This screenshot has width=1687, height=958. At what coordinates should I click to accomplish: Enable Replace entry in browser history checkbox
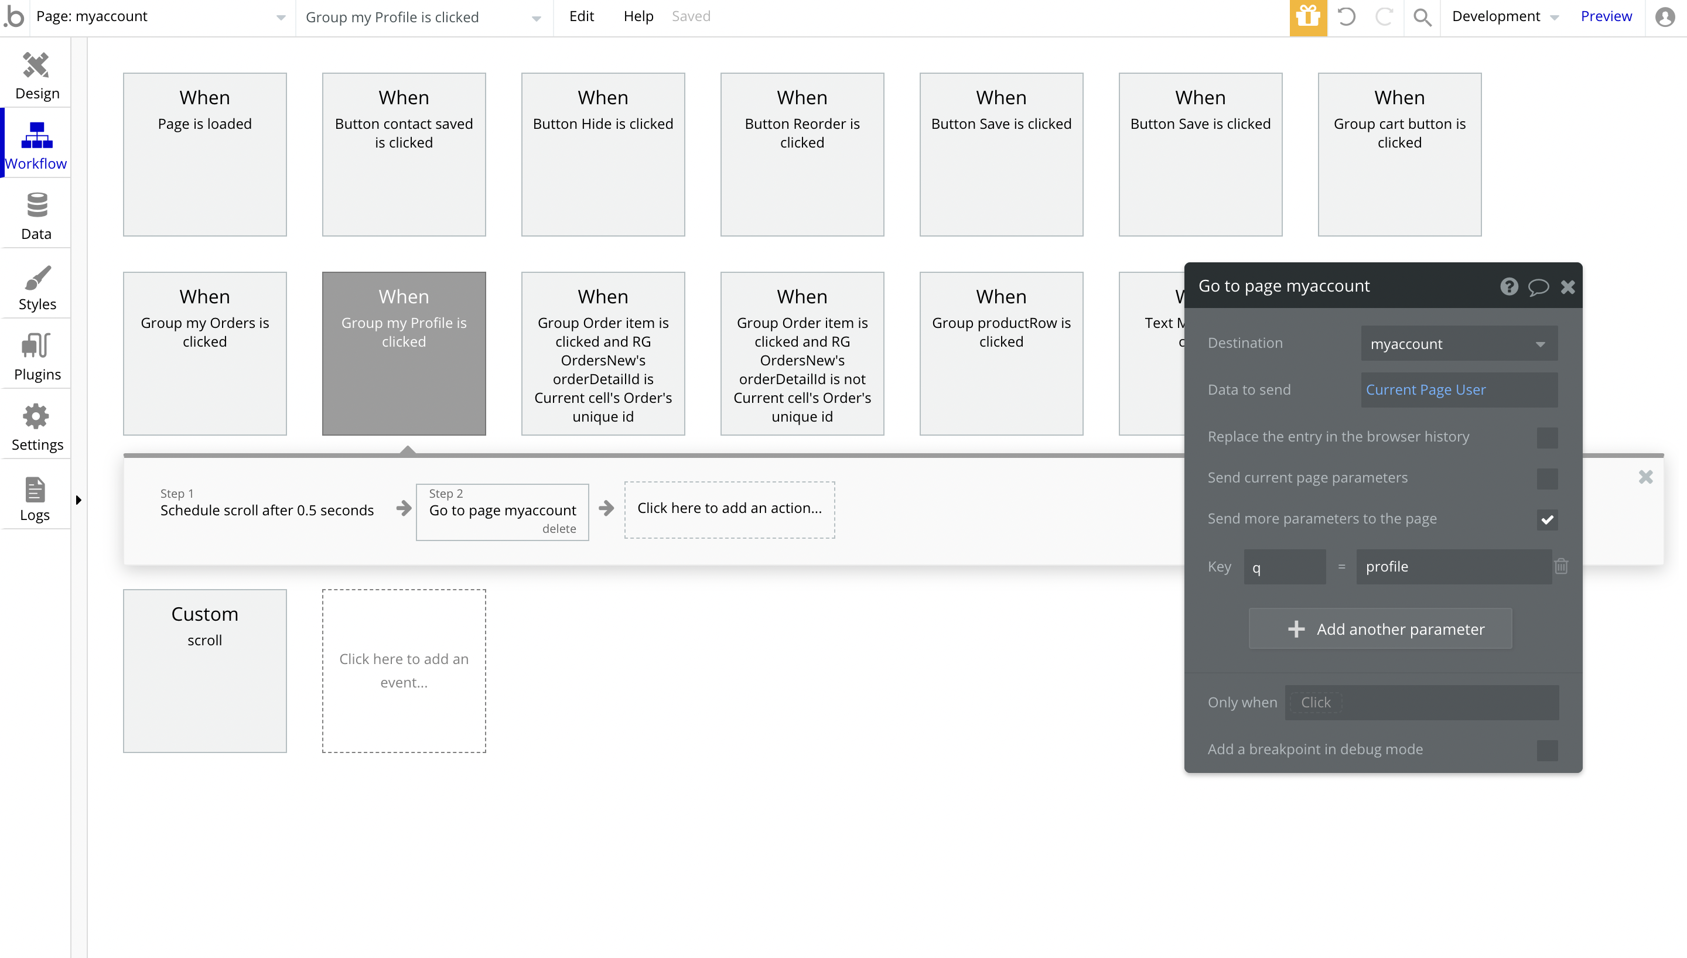coord(1547,437)
